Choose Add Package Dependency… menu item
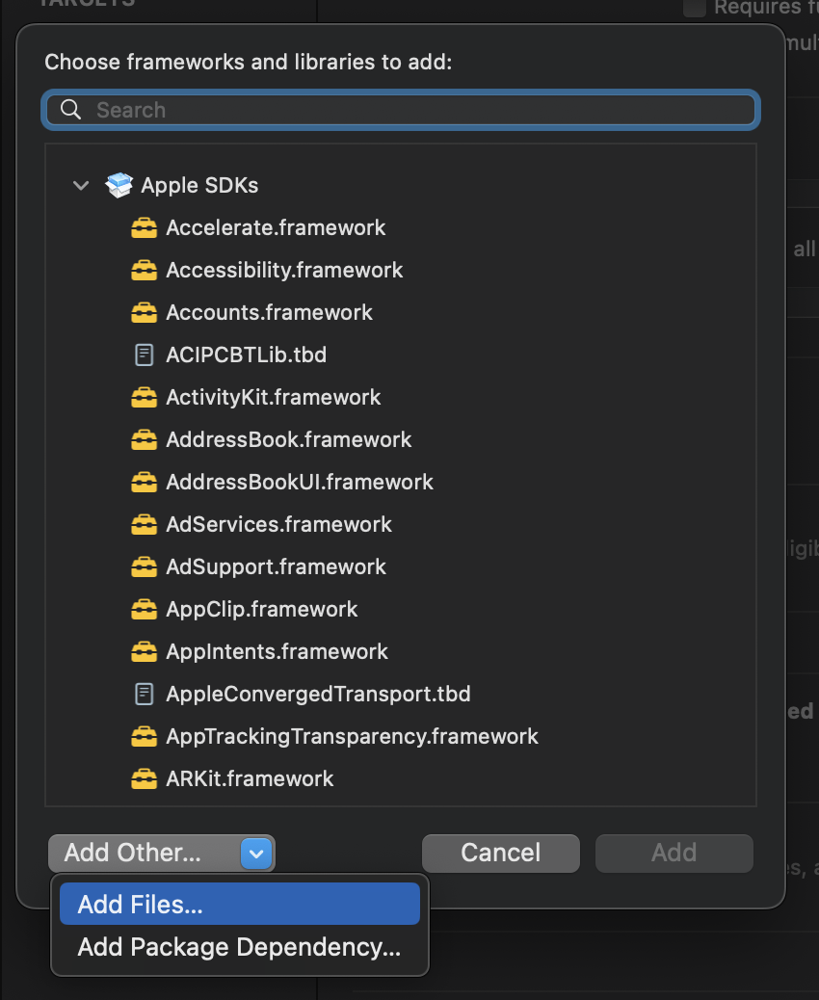The height and width of the screenshot is (1000, 819). (240, 947)
